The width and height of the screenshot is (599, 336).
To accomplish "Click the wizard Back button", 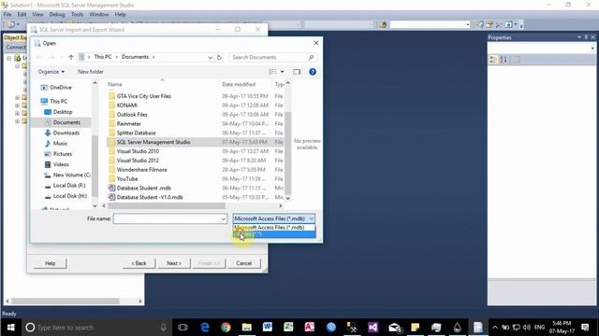I will tap(139, 263).
